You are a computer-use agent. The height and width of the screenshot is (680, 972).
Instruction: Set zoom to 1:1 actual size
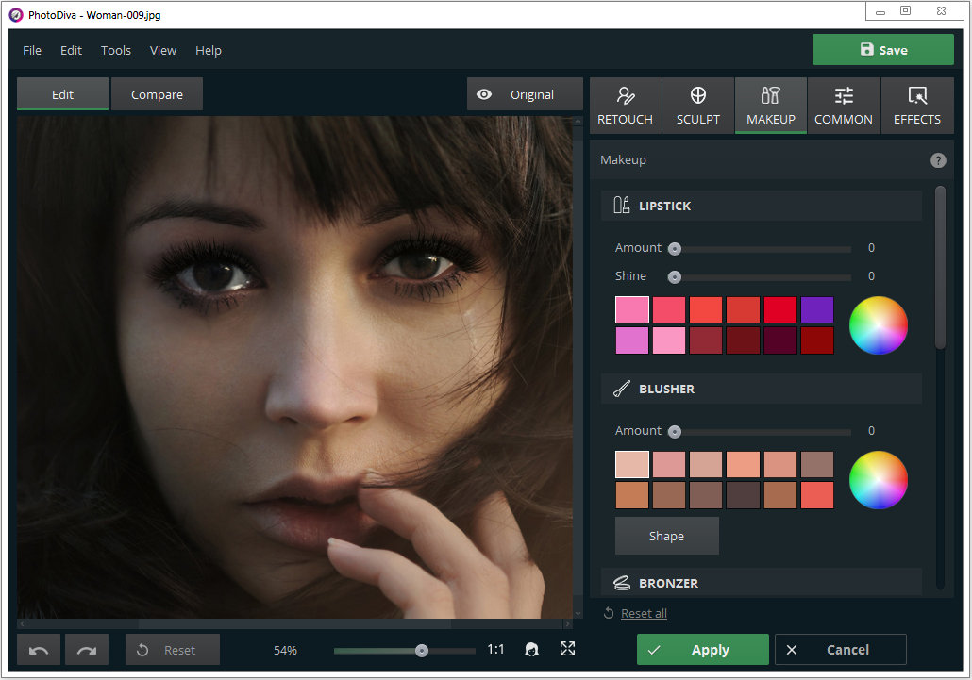tap(495, 649)
